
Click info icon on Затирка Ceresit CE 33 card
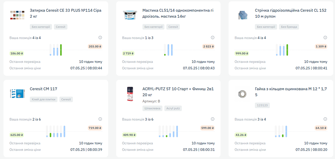point(100,38)
